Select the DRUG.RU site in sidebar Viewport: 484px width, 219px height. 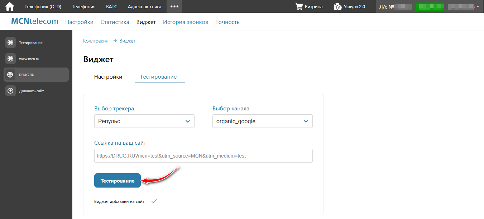click(36, 75)
